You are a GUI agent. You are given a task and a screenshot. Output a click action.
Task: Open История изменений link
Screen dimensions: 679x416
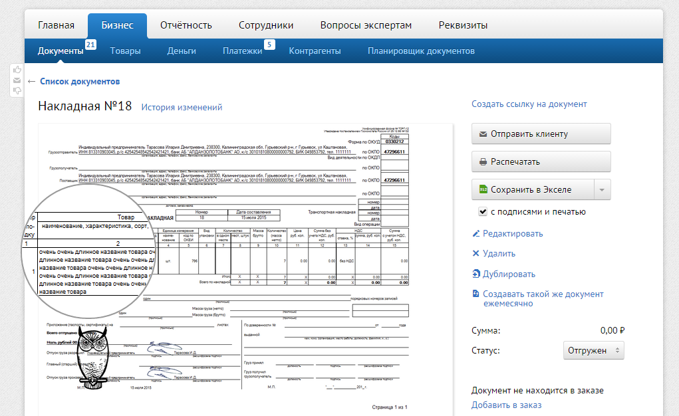point(182,108)
